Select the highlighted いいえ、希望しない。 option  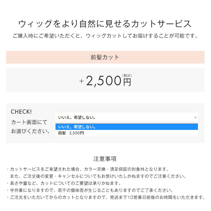pos(127,127)
